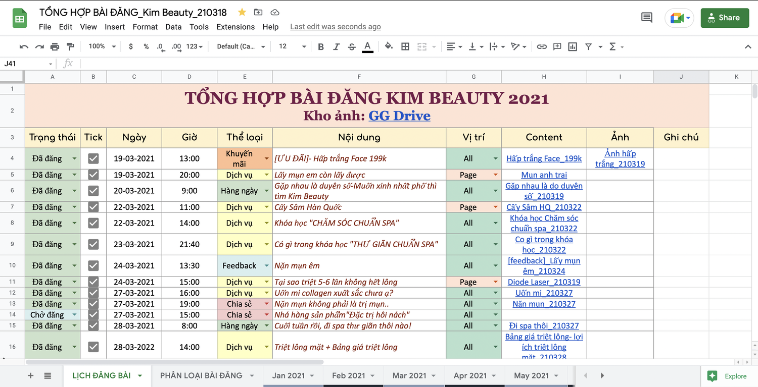
Task: Apply strikethrough formatting
Action: tap(352, 46)
